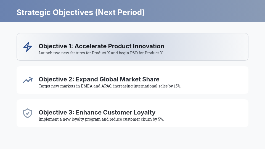Click Objective 2: Expand Global Market Share heading

99,79
